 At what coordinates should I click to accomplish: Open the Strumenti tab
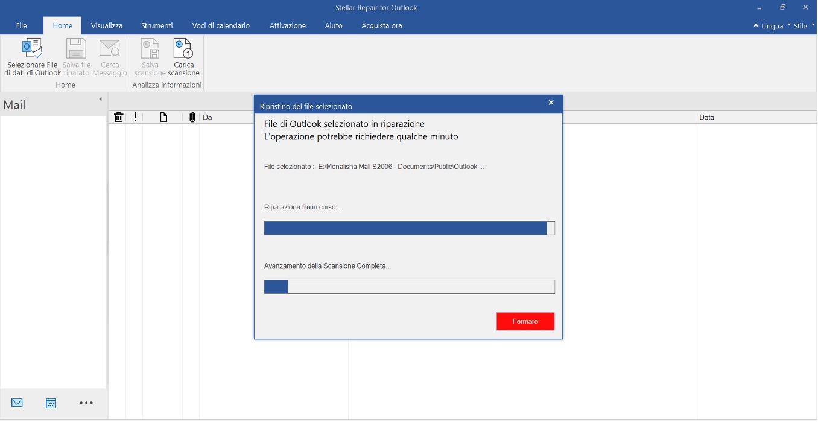tap(157, 25)
